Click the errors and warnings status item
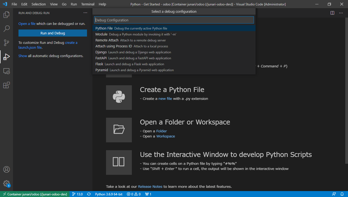 [134, 194]
